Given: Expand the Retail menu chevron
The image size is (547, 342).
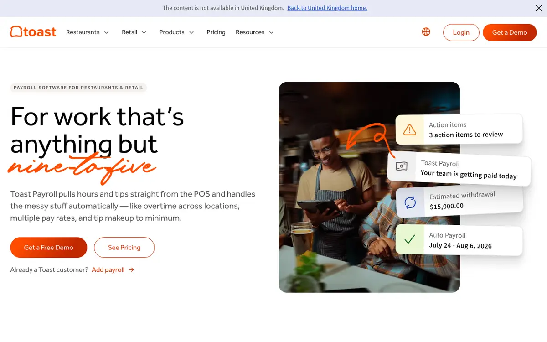Looking at the screenshot, I should coord(144,32).
